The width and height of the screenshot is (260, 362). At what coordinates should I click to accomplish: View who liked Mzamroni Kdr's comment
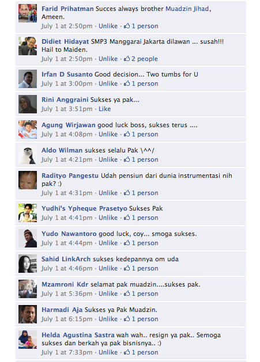pyautogui.click(x=145, y=294)
